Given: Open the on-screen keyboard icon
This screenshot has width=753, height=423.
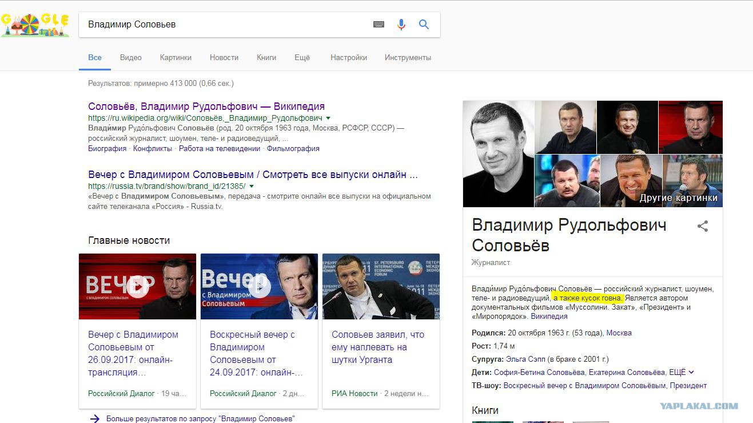Looking at the screenshot, I should 379,25.
